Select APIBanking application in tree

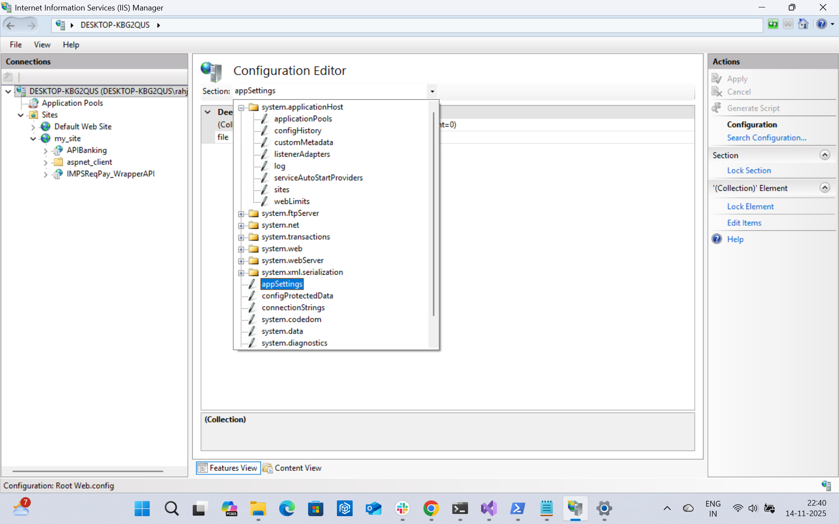coord(87,150)
